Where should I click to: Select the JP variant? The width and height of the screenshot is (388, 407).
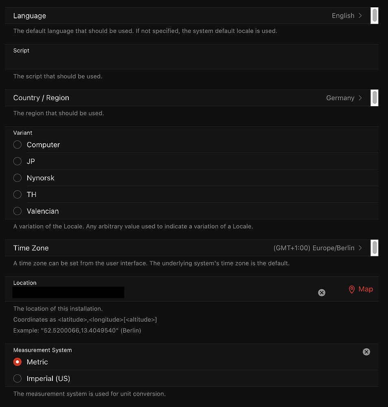17,161
